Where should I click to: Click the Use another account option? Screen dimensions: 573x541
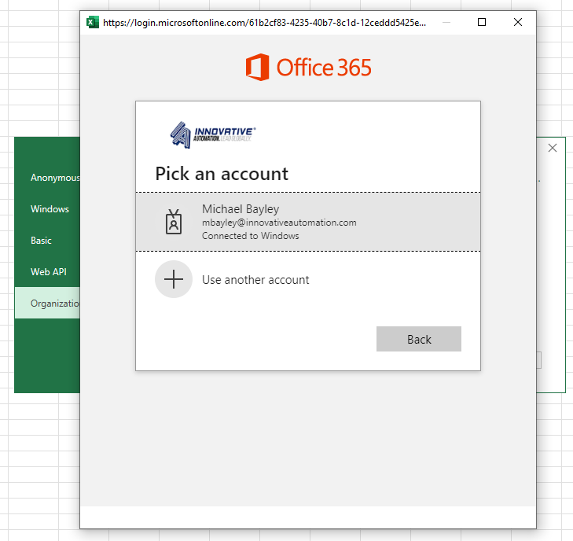(x=307, y=279)
